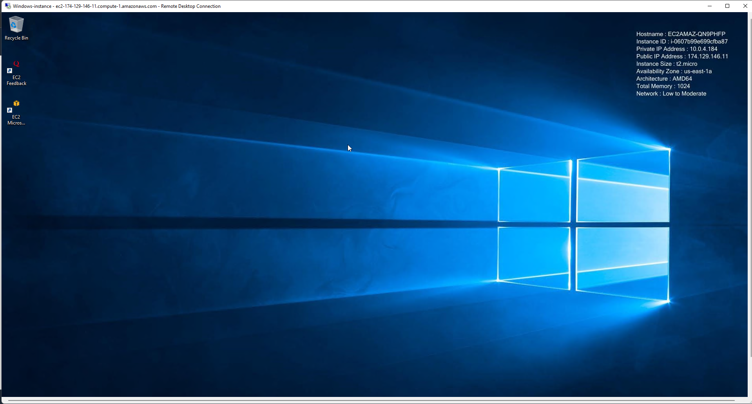
Task: Click the vertical scrollbar on the right edge
Action: coord(749,196)
